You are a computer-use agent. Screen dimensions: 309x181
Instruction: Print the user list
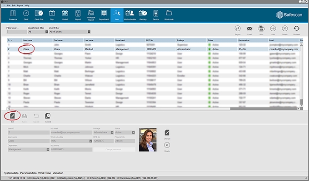tap(261, 29)
